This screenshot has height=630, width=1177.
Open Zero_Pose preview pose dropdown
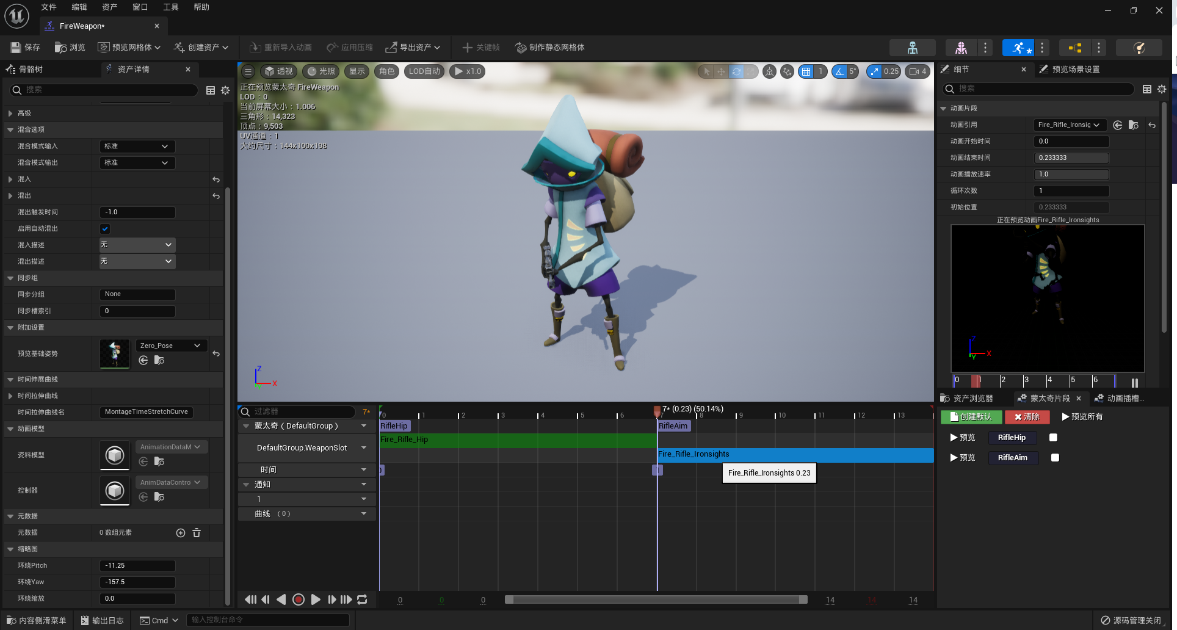tap(172, 346)
